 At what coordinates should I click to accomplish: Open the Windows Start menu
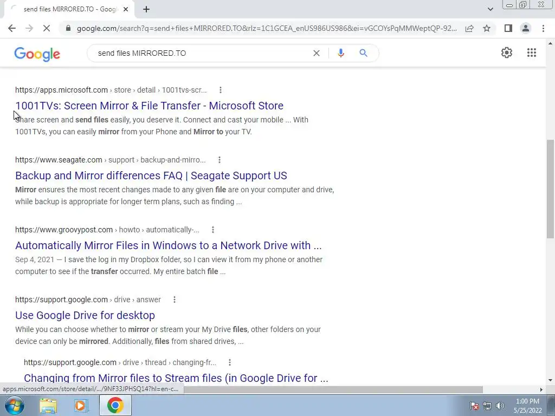pos(14,405)
